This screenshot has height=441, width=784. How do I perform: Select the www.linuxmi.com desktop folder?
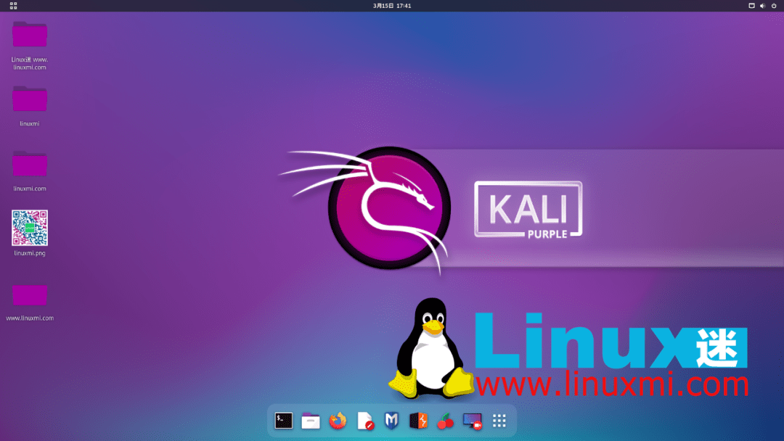tap(30, 294)
